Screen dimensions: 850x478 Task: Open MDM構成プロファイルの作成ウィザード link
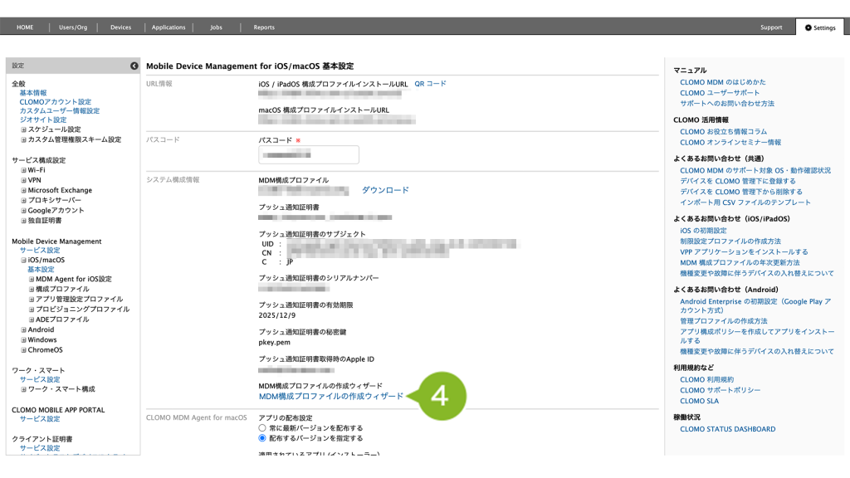(x=331, y=397)
